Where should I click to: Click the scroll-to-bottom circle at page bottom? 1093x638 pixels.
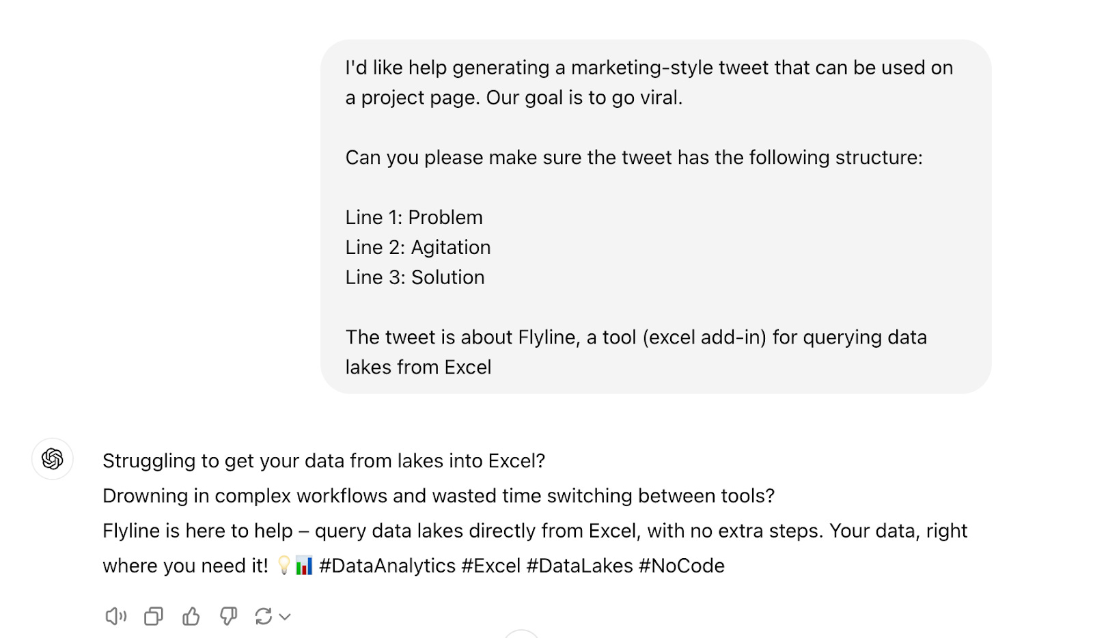521,635
